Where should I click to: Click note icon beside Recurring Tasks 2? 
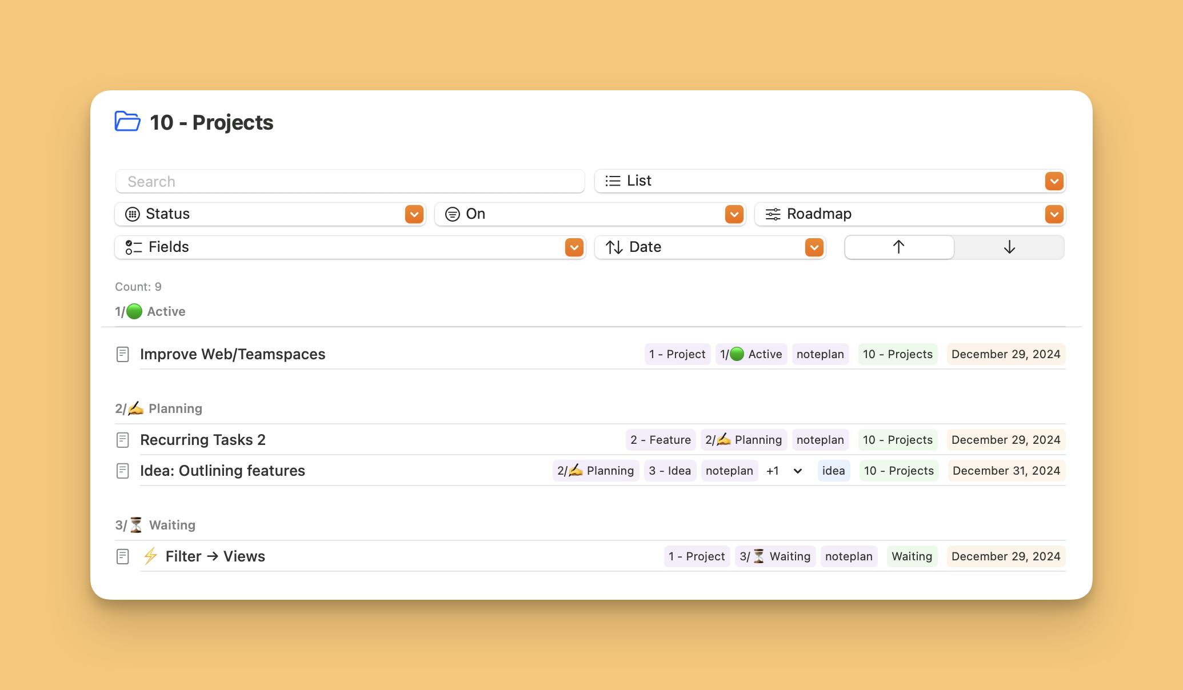click(122, 440)
